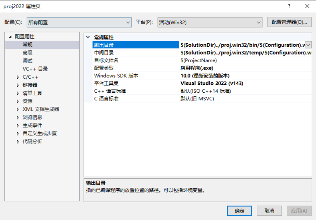Open 配置管理器(O)... button
This screenshot has width=316, height=220.
pos(289,22)
